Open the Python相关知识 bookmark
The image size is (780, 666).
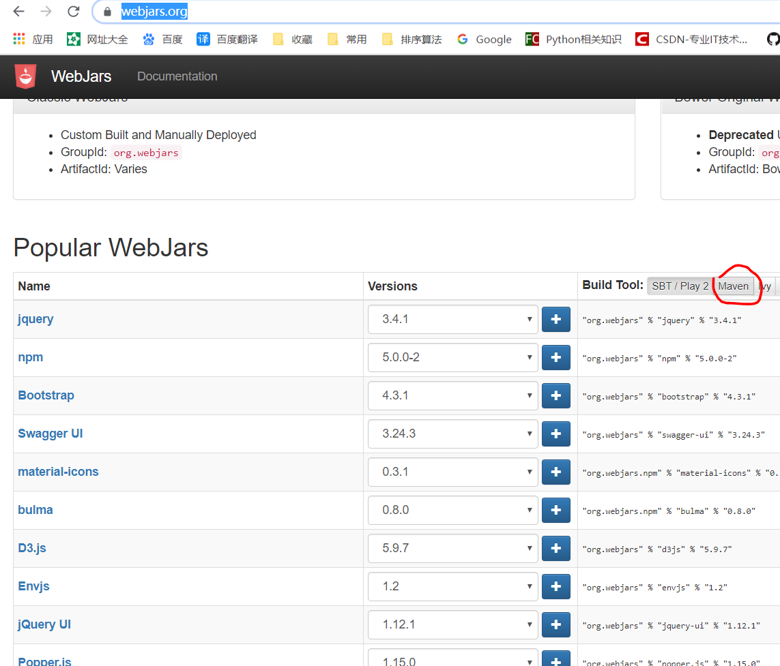click(x=573, y=40)
